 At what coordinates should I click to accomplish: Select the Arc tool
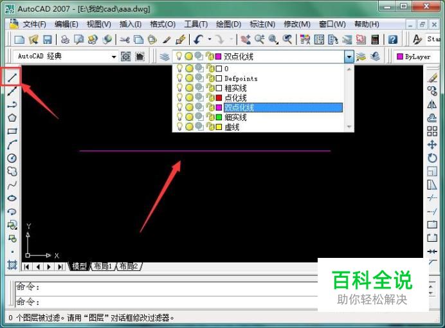tap(12, 145)
